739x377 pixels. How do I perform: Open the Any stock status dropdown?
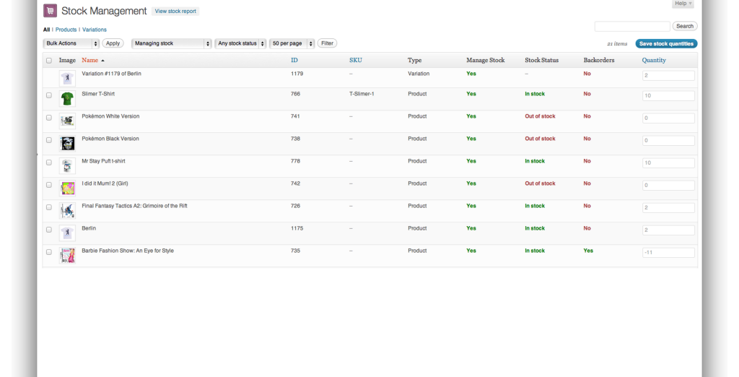(x=240, y=43)
